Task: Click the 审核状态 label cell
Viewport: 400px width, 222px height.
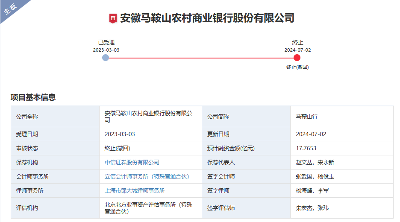Action: (55, 148)
